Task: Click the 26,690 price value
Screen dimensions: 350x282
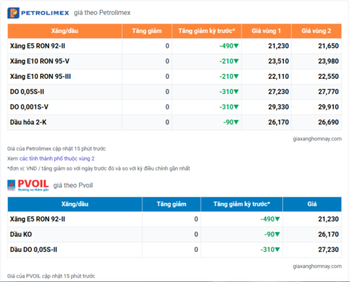Action: click(x=328, y=122)
